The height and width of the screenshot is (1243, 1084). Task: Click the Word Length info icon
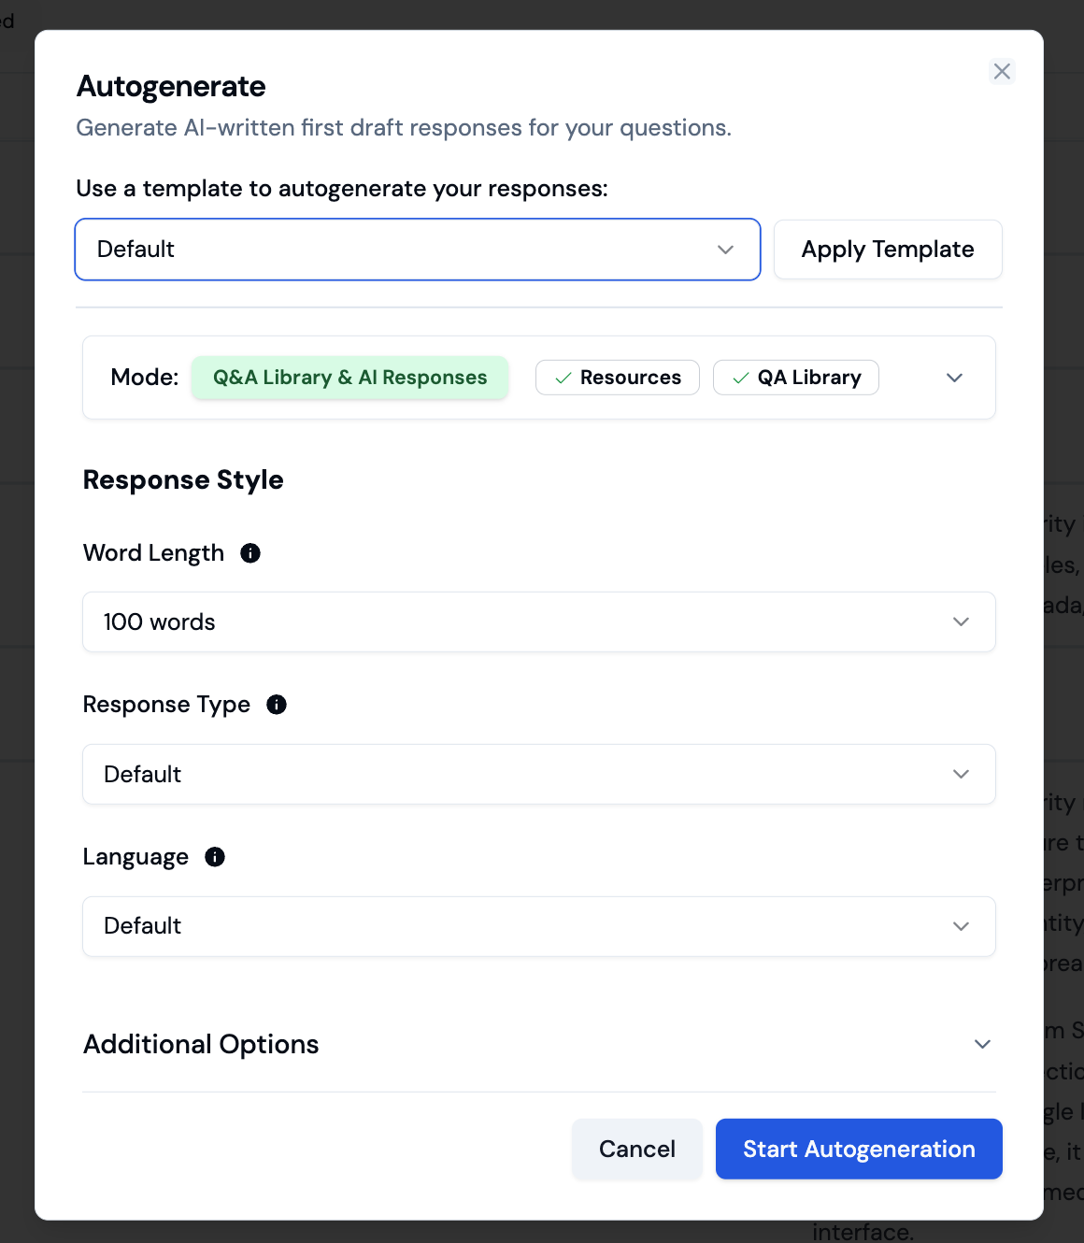(x=250, y=553)
